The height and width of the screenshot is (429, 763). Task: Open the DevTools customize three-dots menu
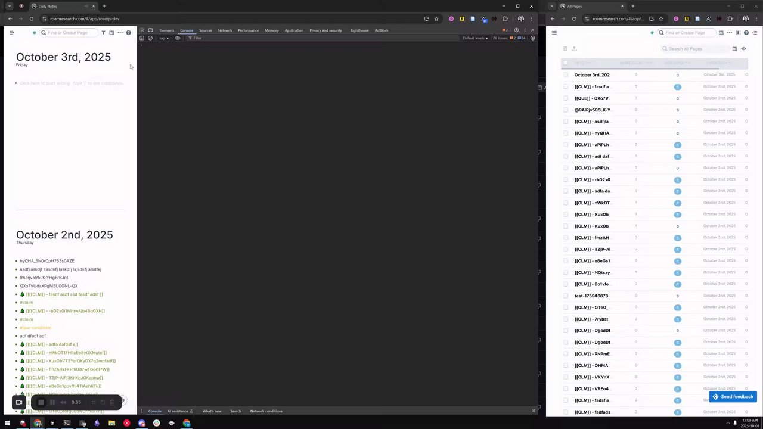525,30
